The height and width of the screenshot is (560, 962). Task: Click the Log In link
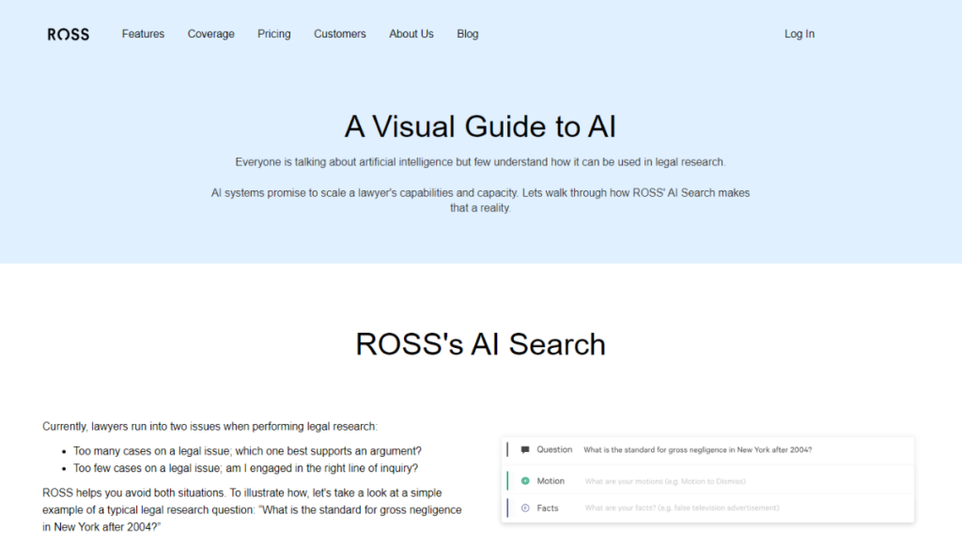click(799, 35)
